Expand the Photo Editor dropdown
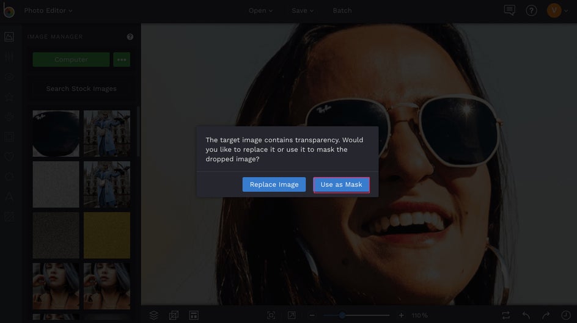This screenshot has width=577, height=323. click(x=48, y=10)
